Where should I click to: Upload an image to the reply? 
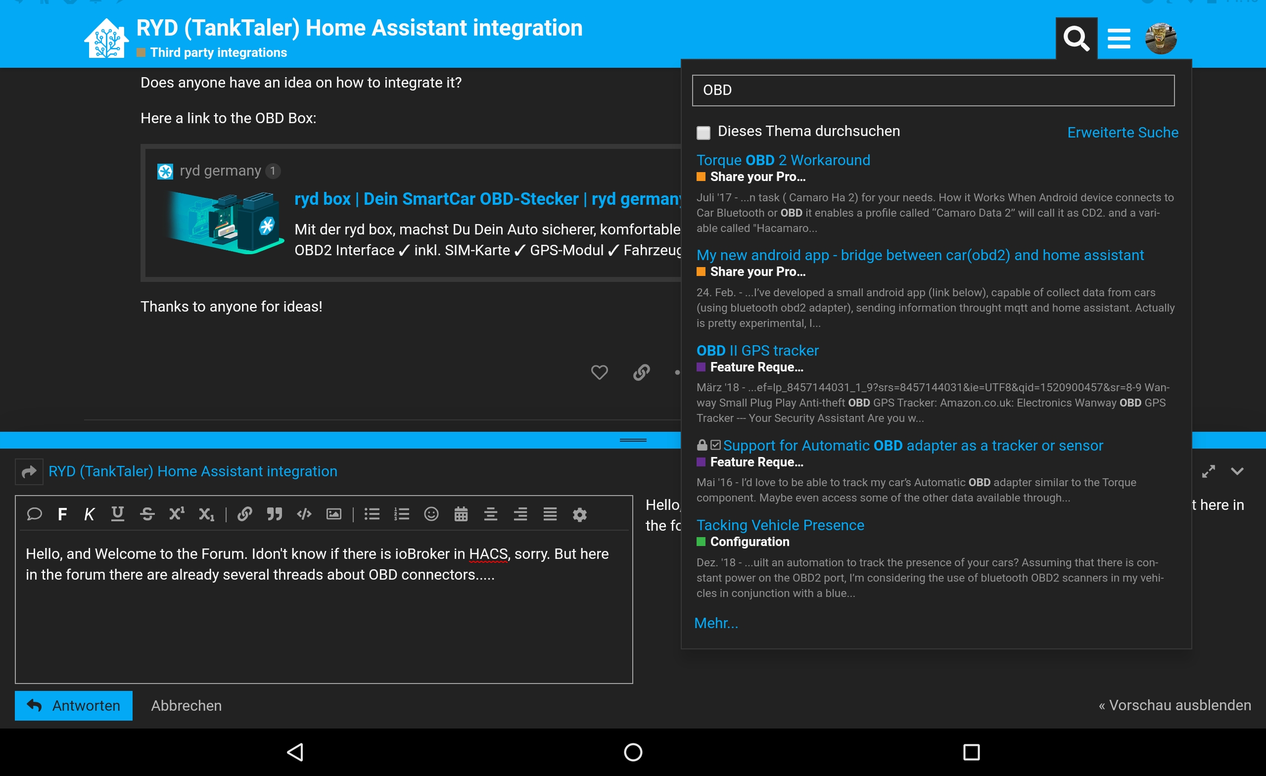333,514
